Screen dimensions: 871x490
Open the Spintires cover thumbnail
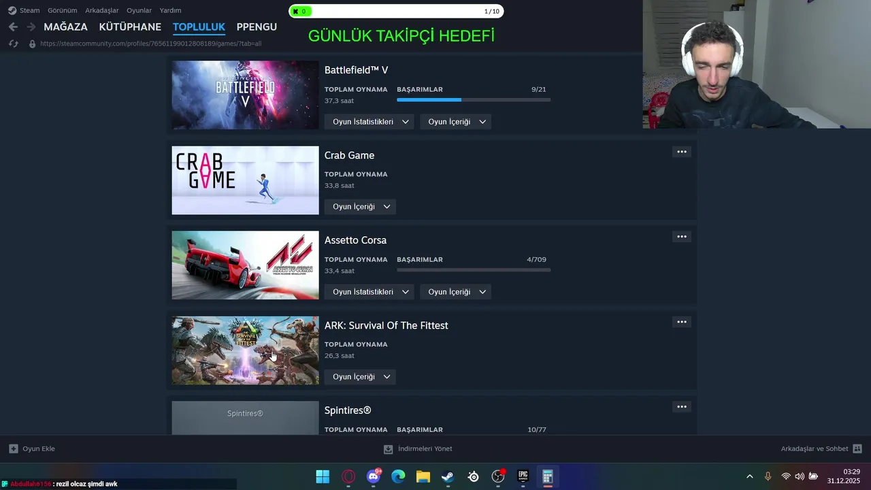pos(245,417)
